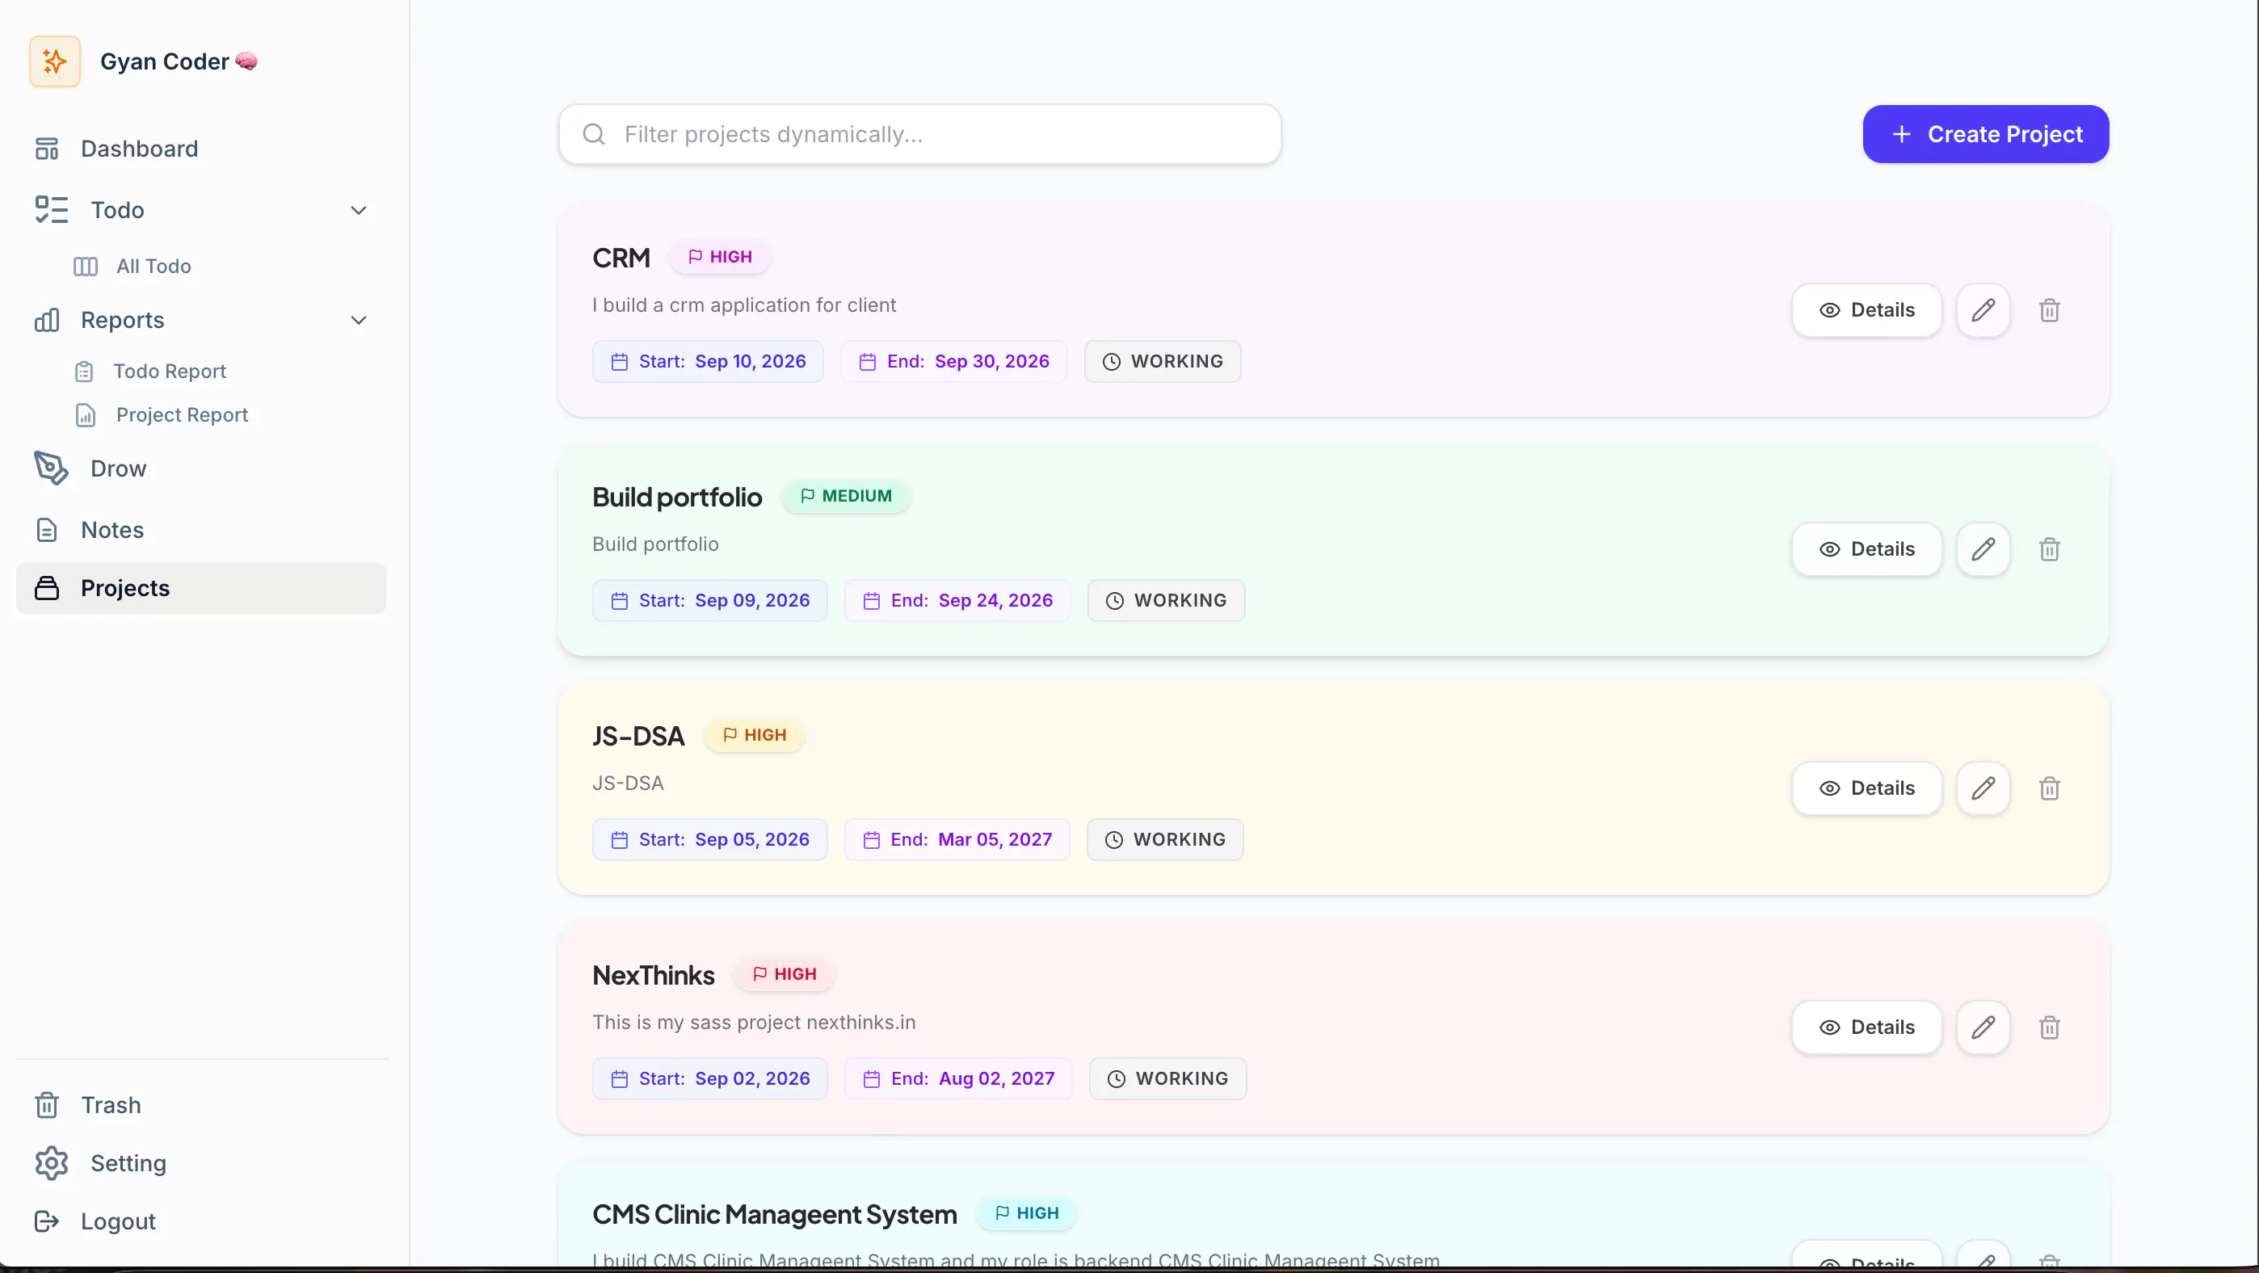Click the NexThinks WORKING status badge

(1168, 1079)
